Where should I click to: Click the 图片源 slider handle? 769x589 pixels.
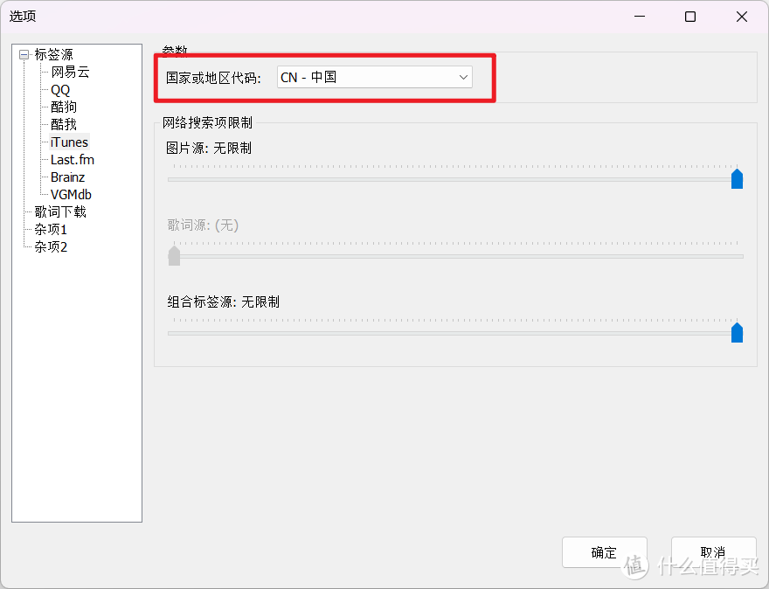pyautogui.click(x=737, y=178)
